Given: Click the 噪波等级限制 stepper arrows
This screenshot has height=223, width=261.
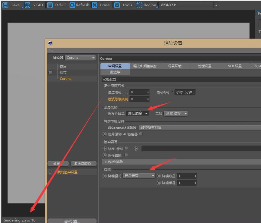Looking at the screenshot, I should (x=148, y=99).
